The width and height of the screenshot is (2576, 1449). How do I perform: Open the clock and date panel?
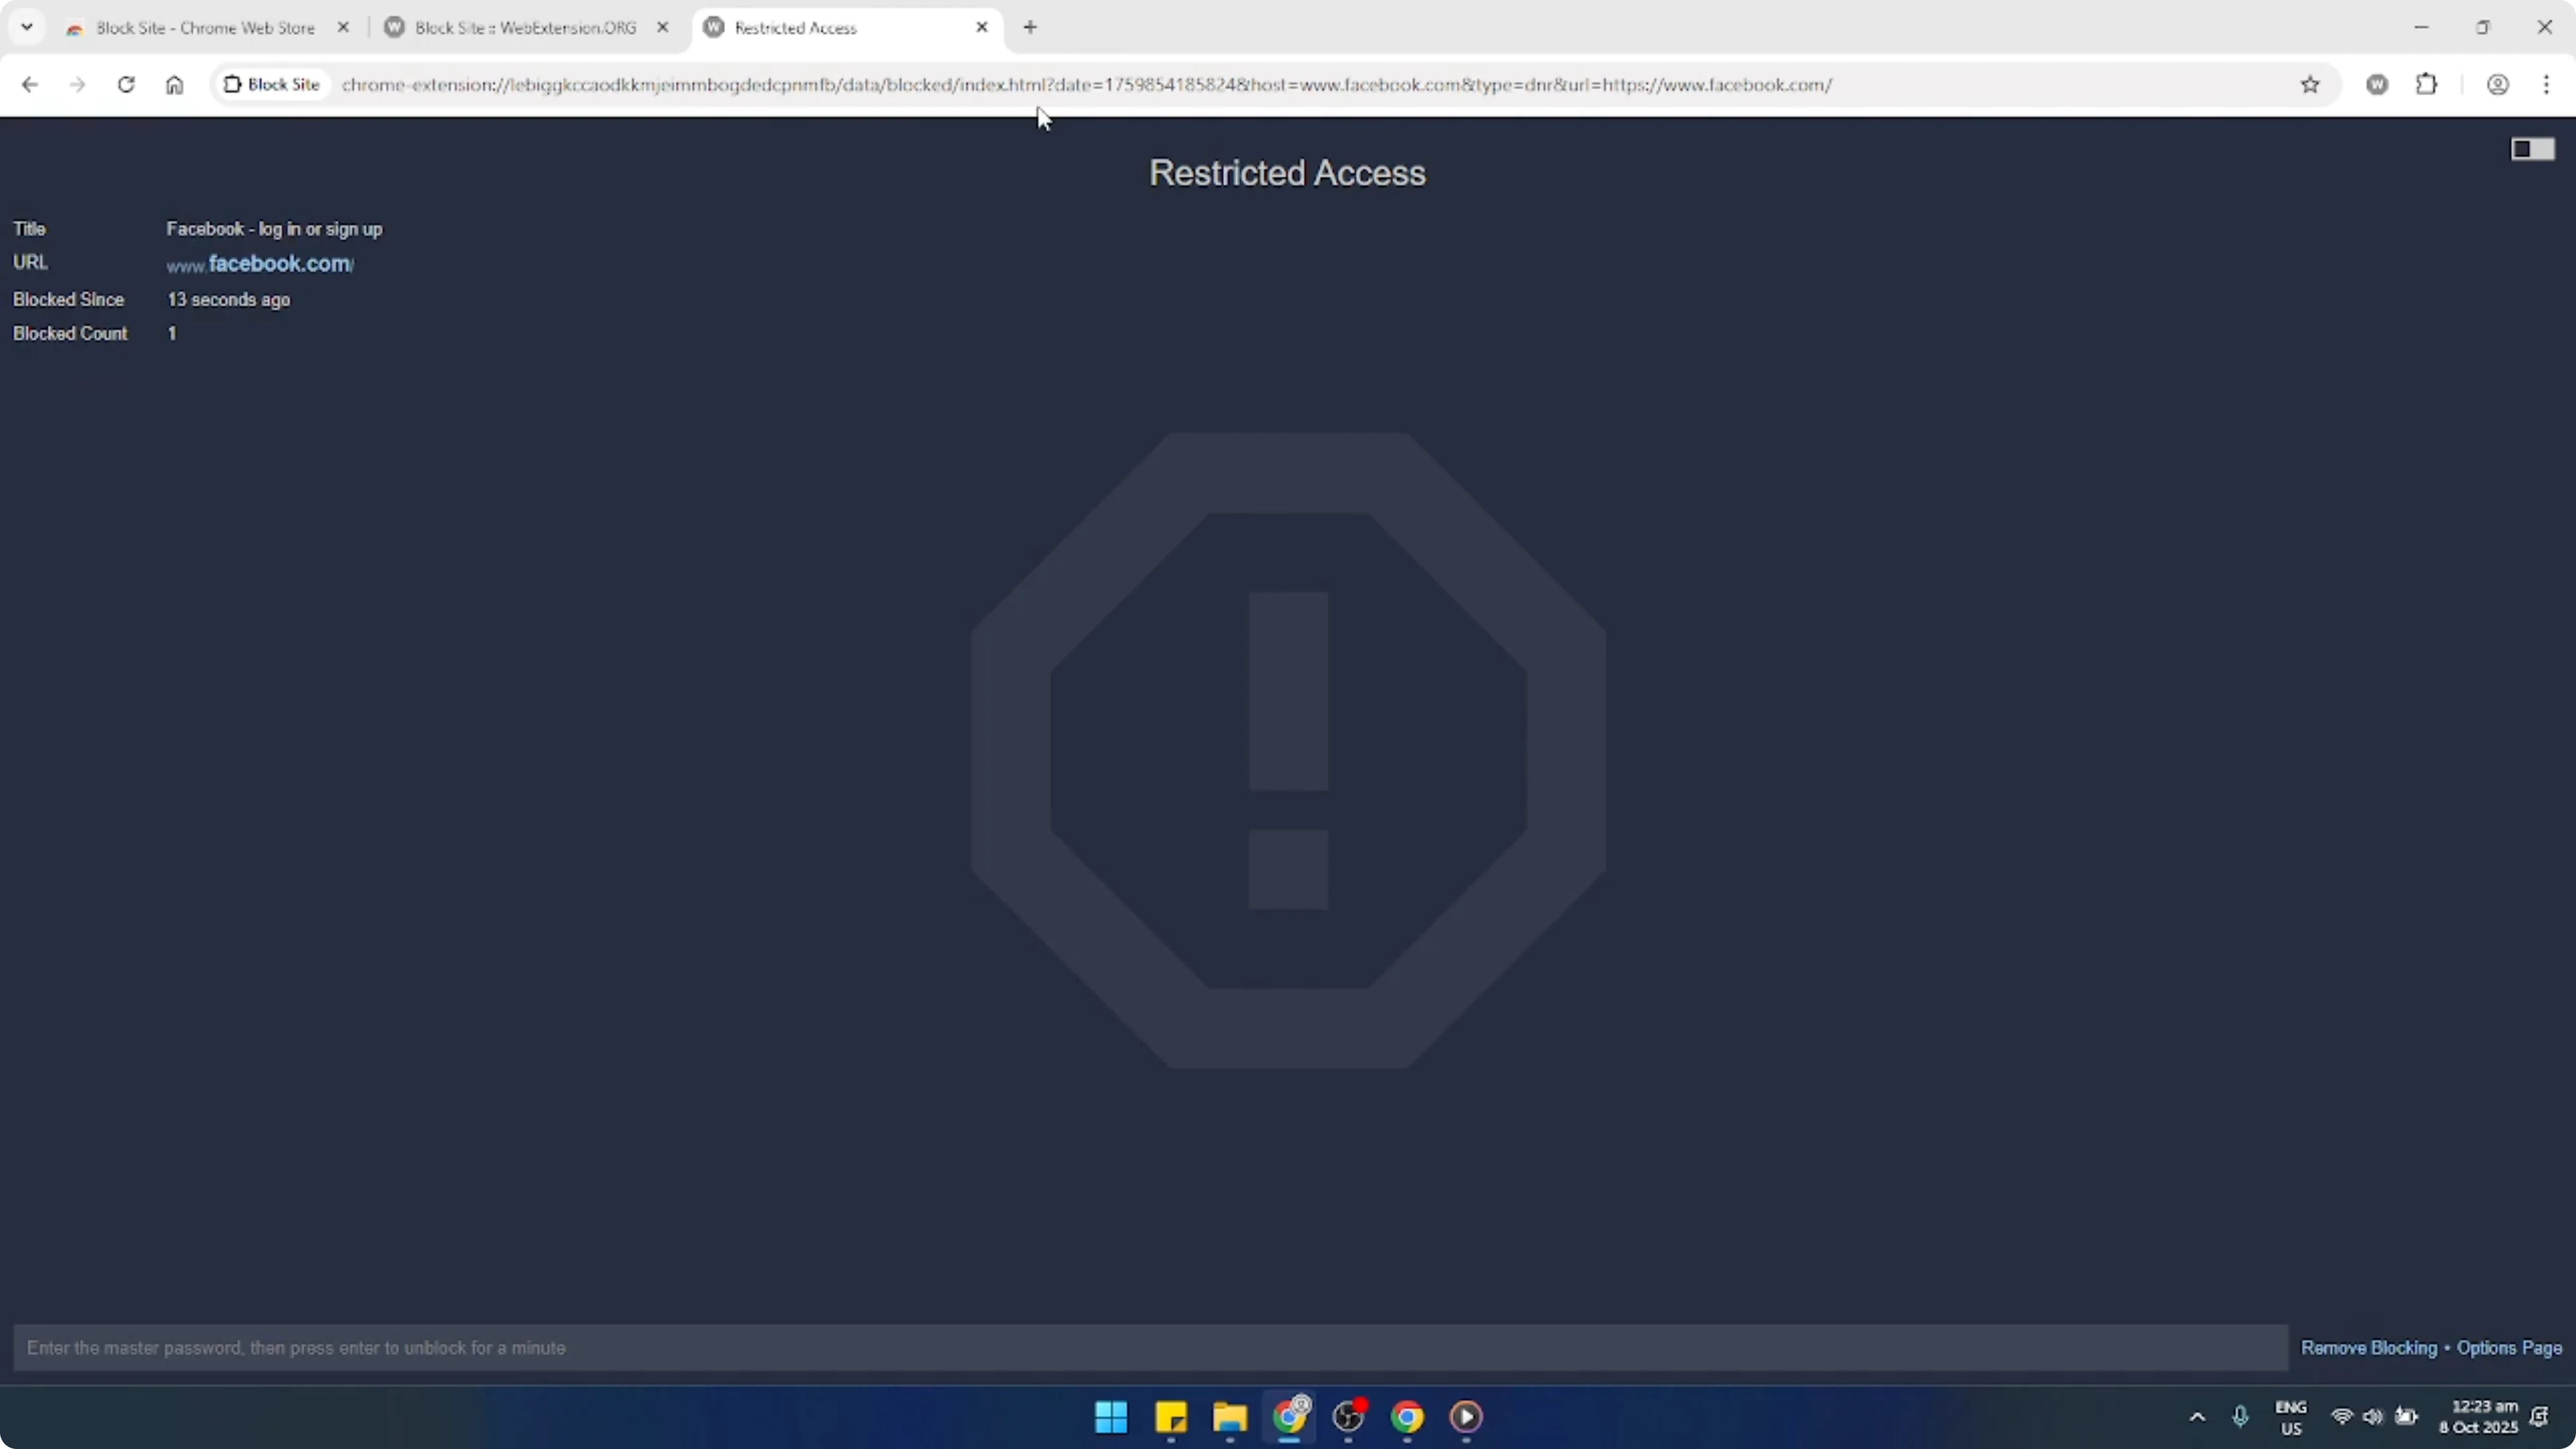[x=2478, y=1417]
